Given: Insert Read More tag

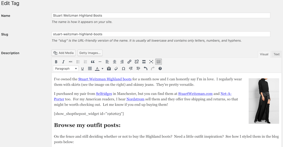Looking at the screenshot, I should [144, 62].
